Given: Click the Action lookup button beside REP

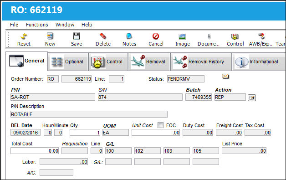Looking at the screenshot, I should (x=252, y=98).
